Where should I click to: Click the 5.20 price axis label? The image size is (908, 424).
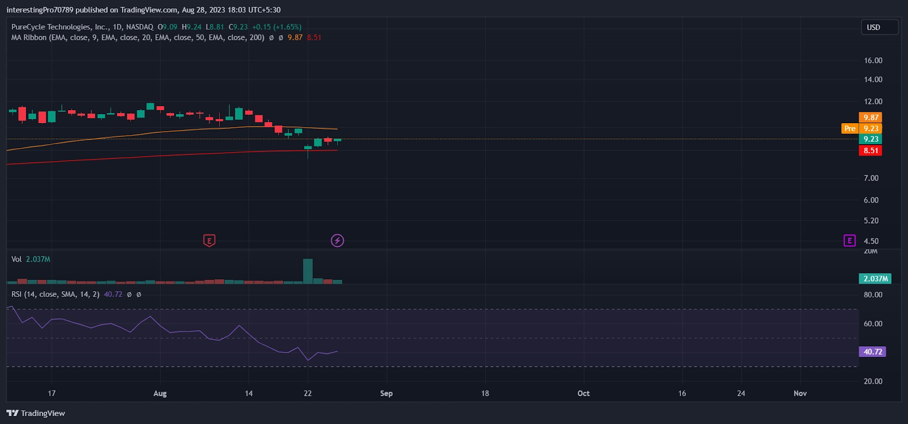(x=871, y=221)
